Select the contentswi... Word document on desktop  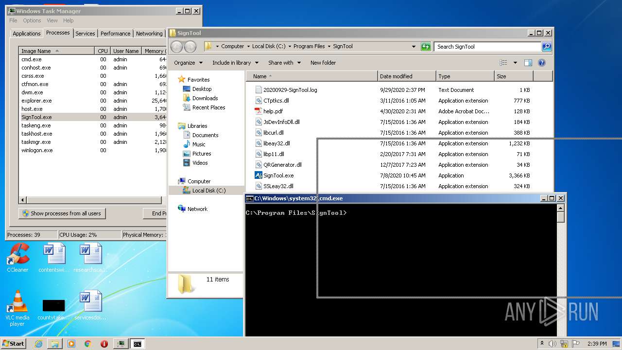point(54,258)
